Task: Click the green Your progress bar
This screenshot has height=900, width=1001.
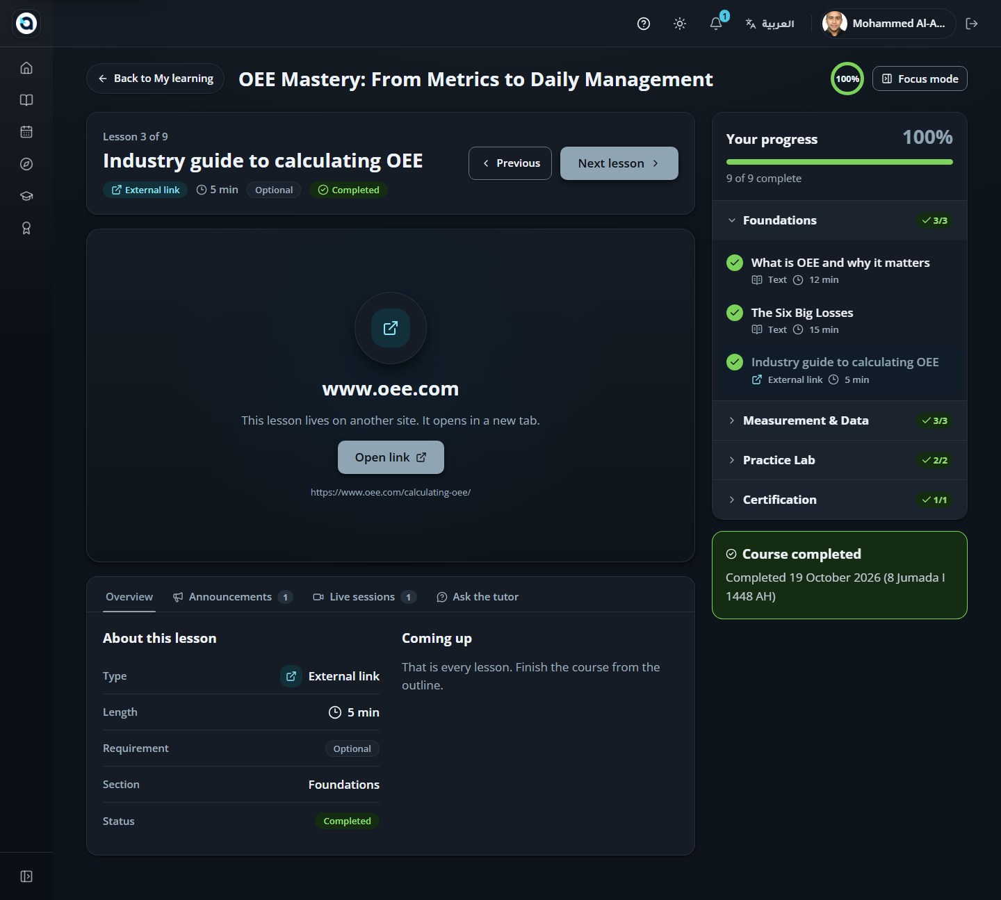Action: tap(840, 162)
